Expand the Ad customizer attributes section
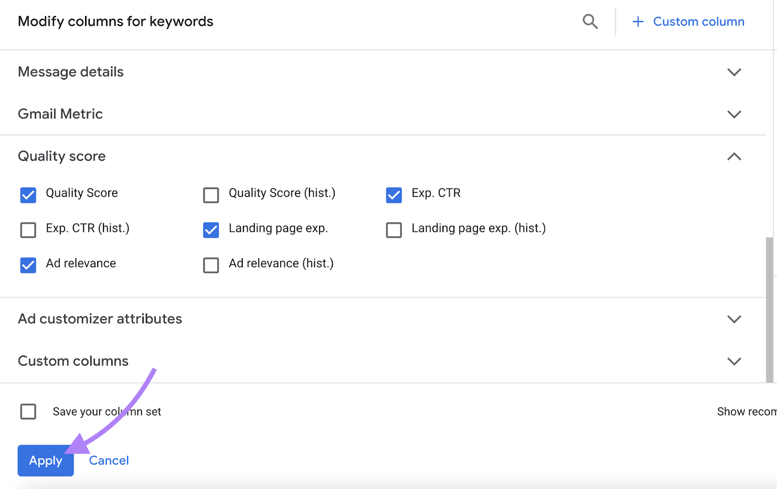Image resolution: width=777 pixels, height=489 pixels. (x=734, y=319)
